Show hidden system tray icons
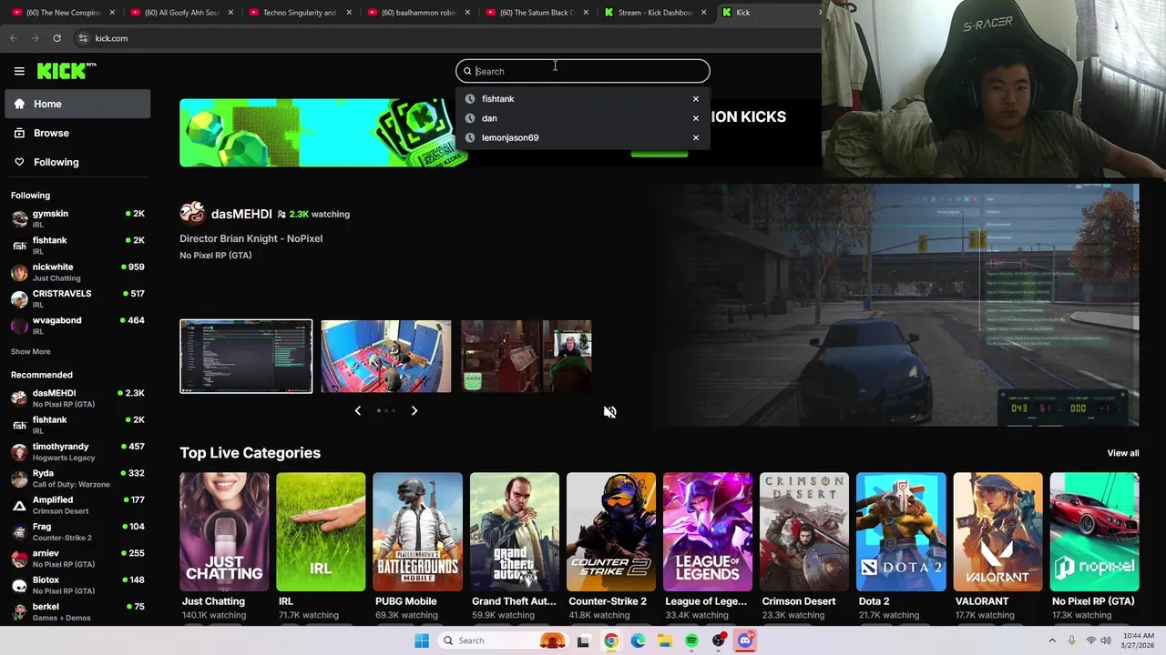The height and width of the screenshot is (655, 1166). click(x=1053, y=640)
